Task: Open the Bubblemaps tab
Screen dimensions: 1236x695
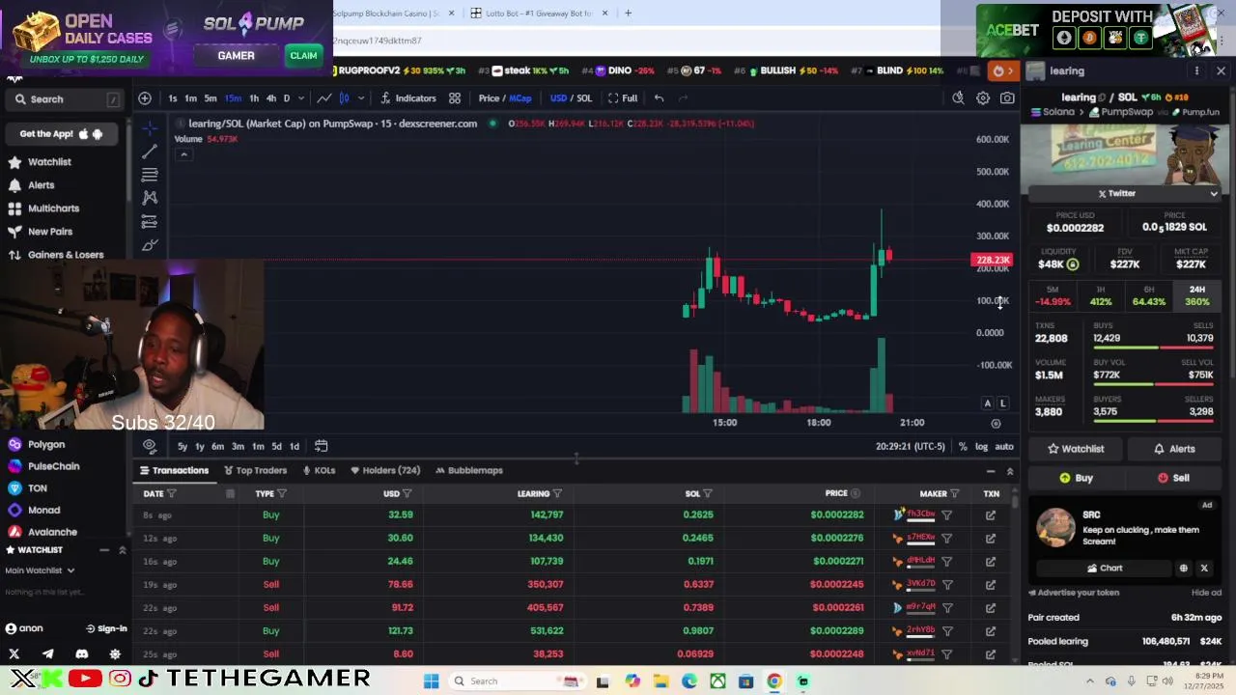Action: (x=469, y=471)
